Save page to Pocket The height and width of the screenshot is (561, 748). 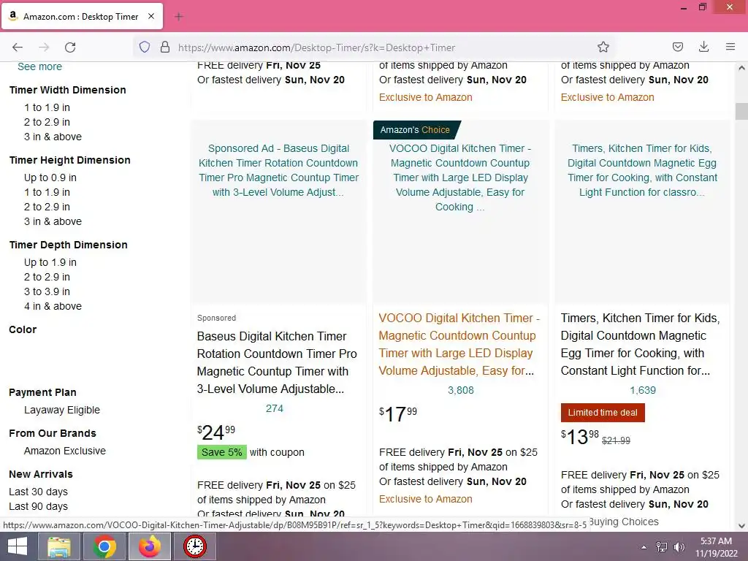pyautogui.click(x=677, y=47)
